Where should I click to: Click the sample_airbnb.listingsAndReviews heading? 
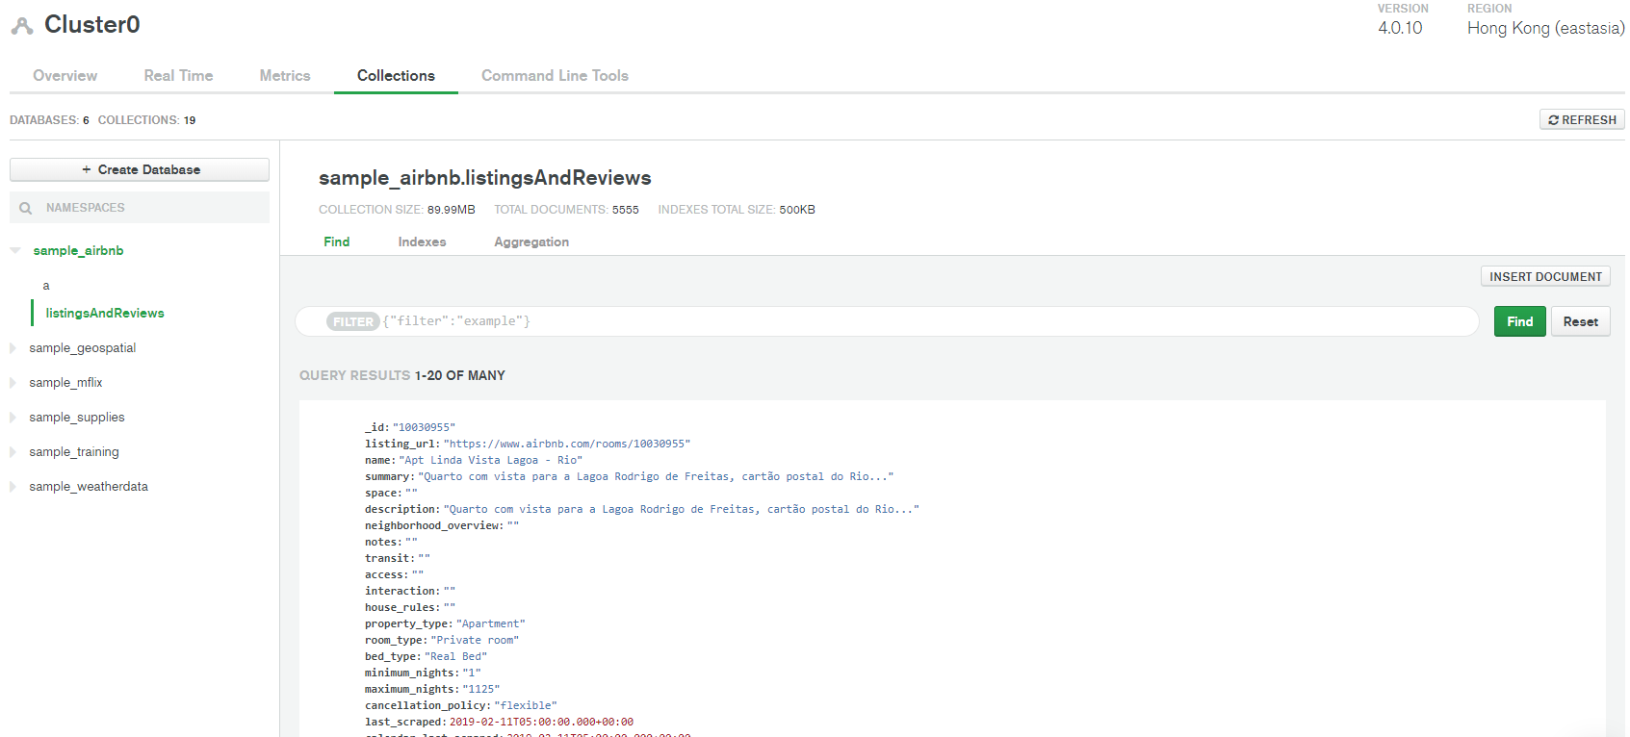(485, 178)
